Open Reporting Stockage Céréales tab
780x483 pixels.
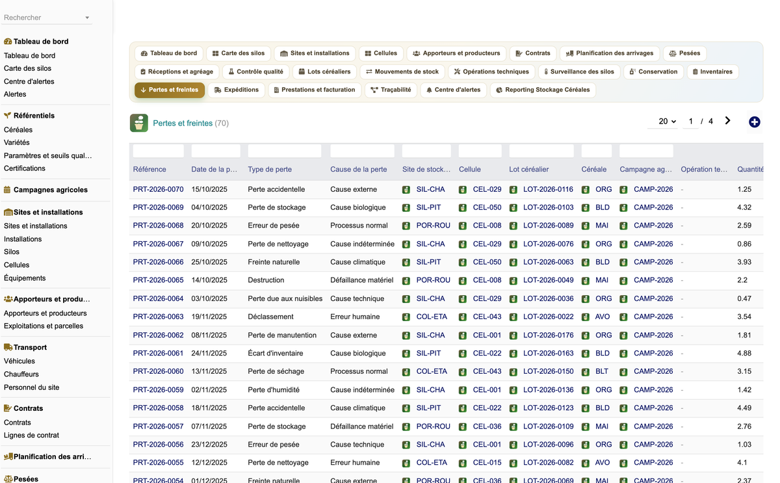point(543,90)
